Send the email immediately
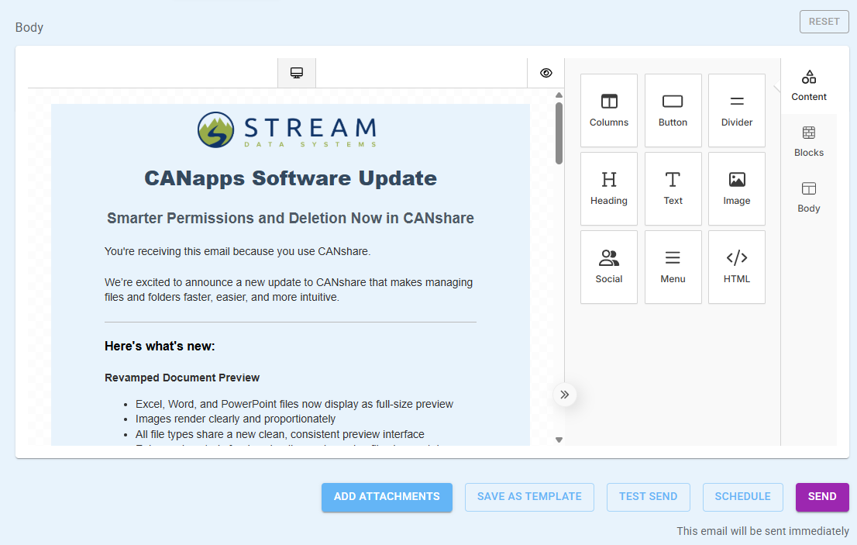Viewport: 857px width, 545px height. [821, 497]
